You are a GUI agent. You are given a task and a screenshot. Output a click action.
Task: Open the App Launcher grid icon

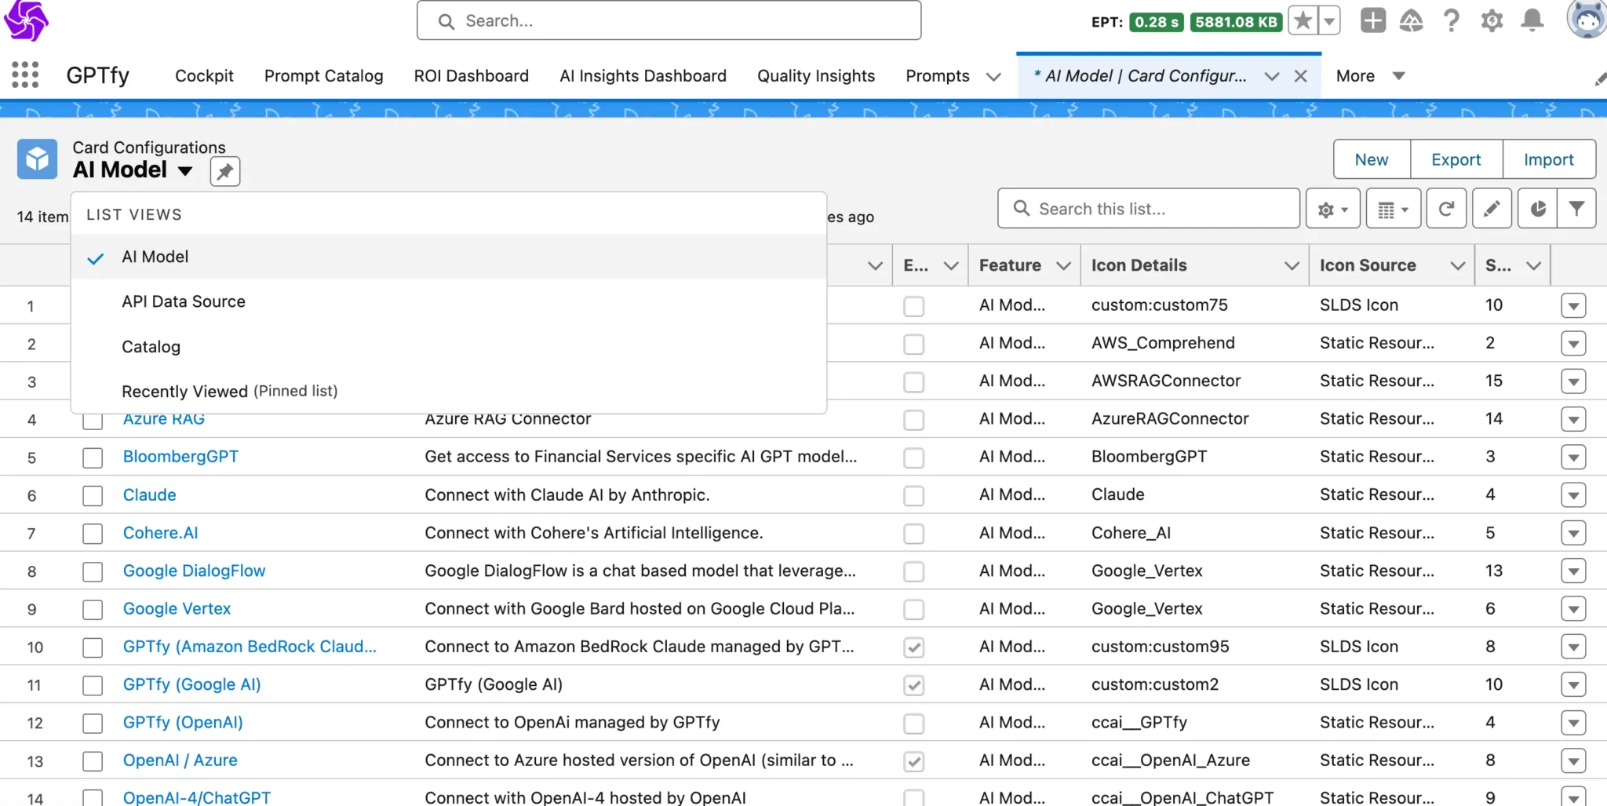tap(25, 75)
